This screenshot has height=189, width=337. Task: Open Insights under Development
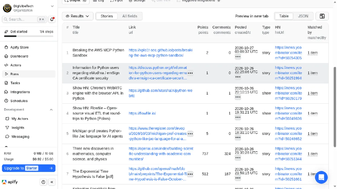coord(29,128)
